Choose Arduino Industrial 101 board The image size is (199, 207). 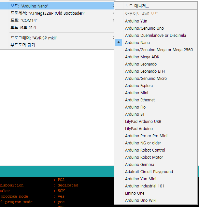[x=156, y=186]
